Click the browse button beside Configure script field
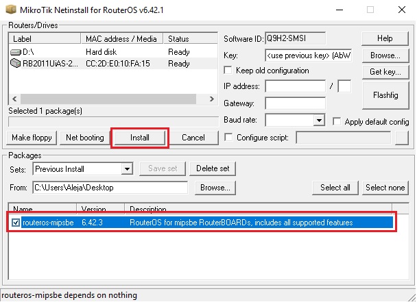 pyautogui.click(x=402, y=138)
